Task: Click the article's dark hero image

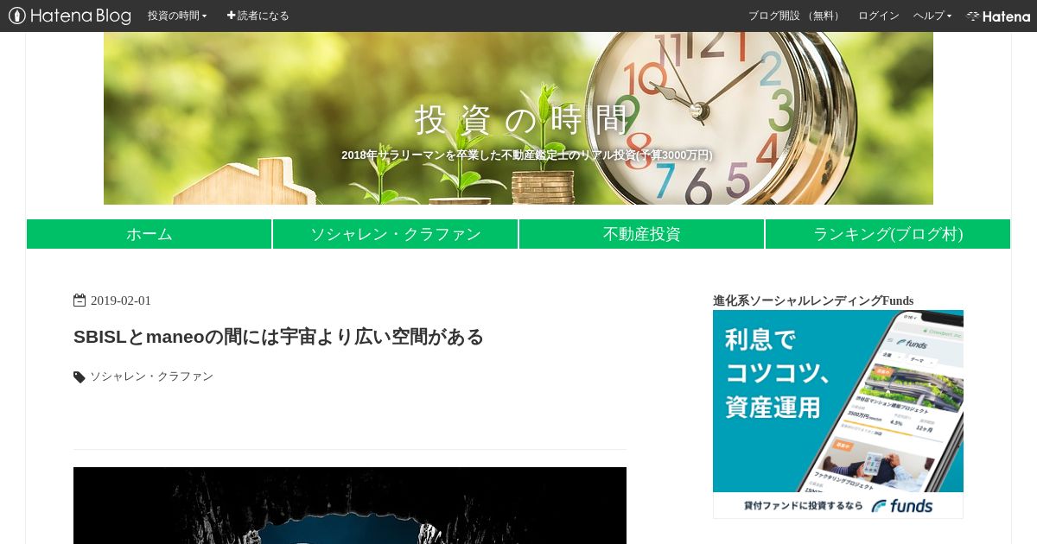Action: [x=350, y=505]
